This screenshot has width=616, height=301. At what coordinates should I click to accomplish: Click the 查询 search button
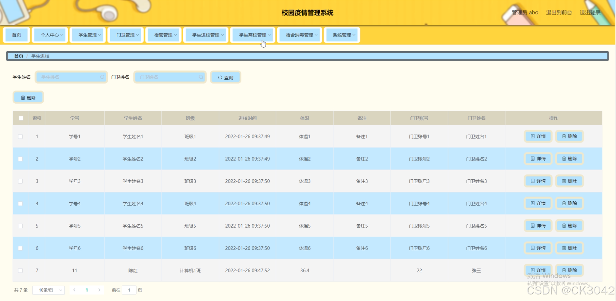tap(226, 77)
